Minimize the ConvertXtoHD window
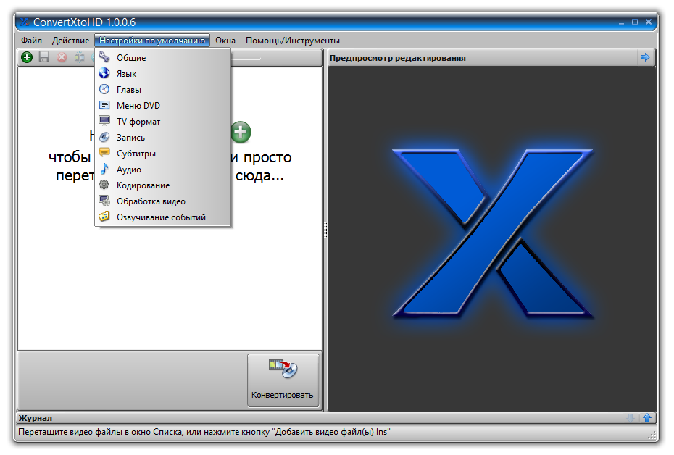Screen dimensions: 674x455 (x=621, y=22)
